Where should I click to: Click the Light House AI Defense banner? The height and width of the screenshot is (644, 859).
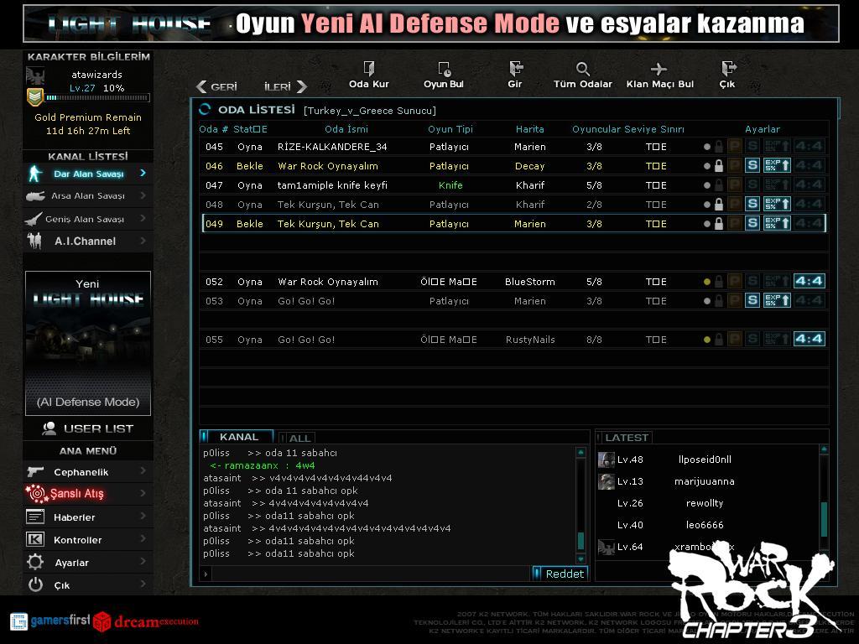pyautogui.click(x=430, y=23)
